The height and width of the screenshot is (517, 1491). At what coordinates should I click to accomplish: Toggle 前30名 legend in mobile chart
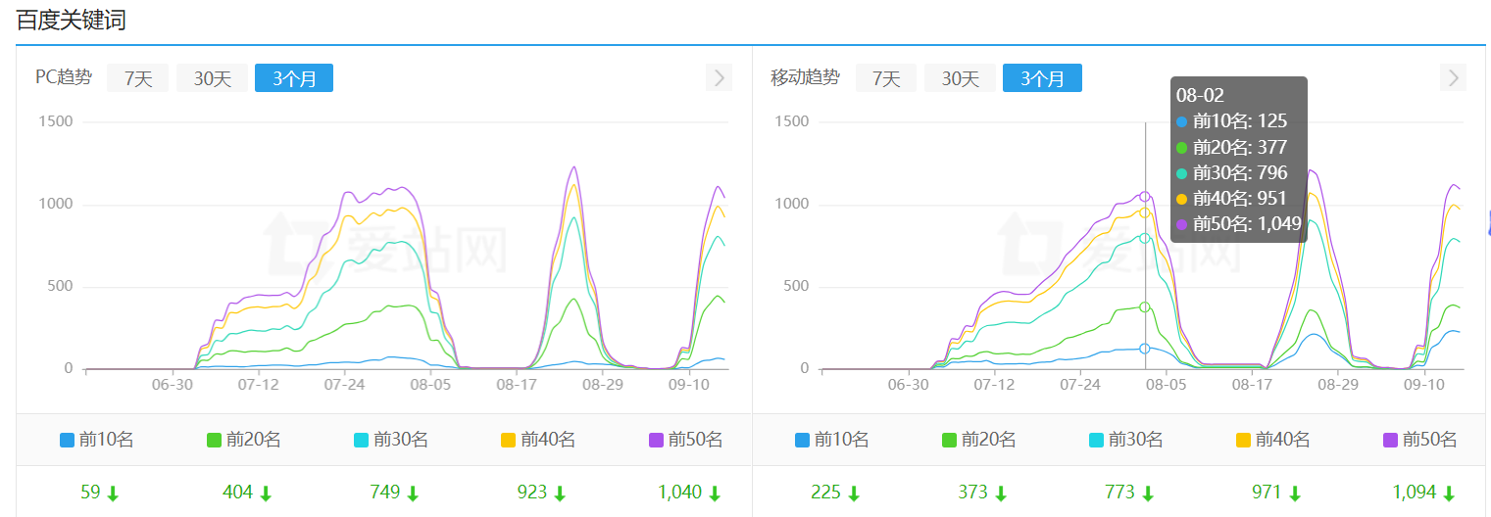[x=1125, y=440]
